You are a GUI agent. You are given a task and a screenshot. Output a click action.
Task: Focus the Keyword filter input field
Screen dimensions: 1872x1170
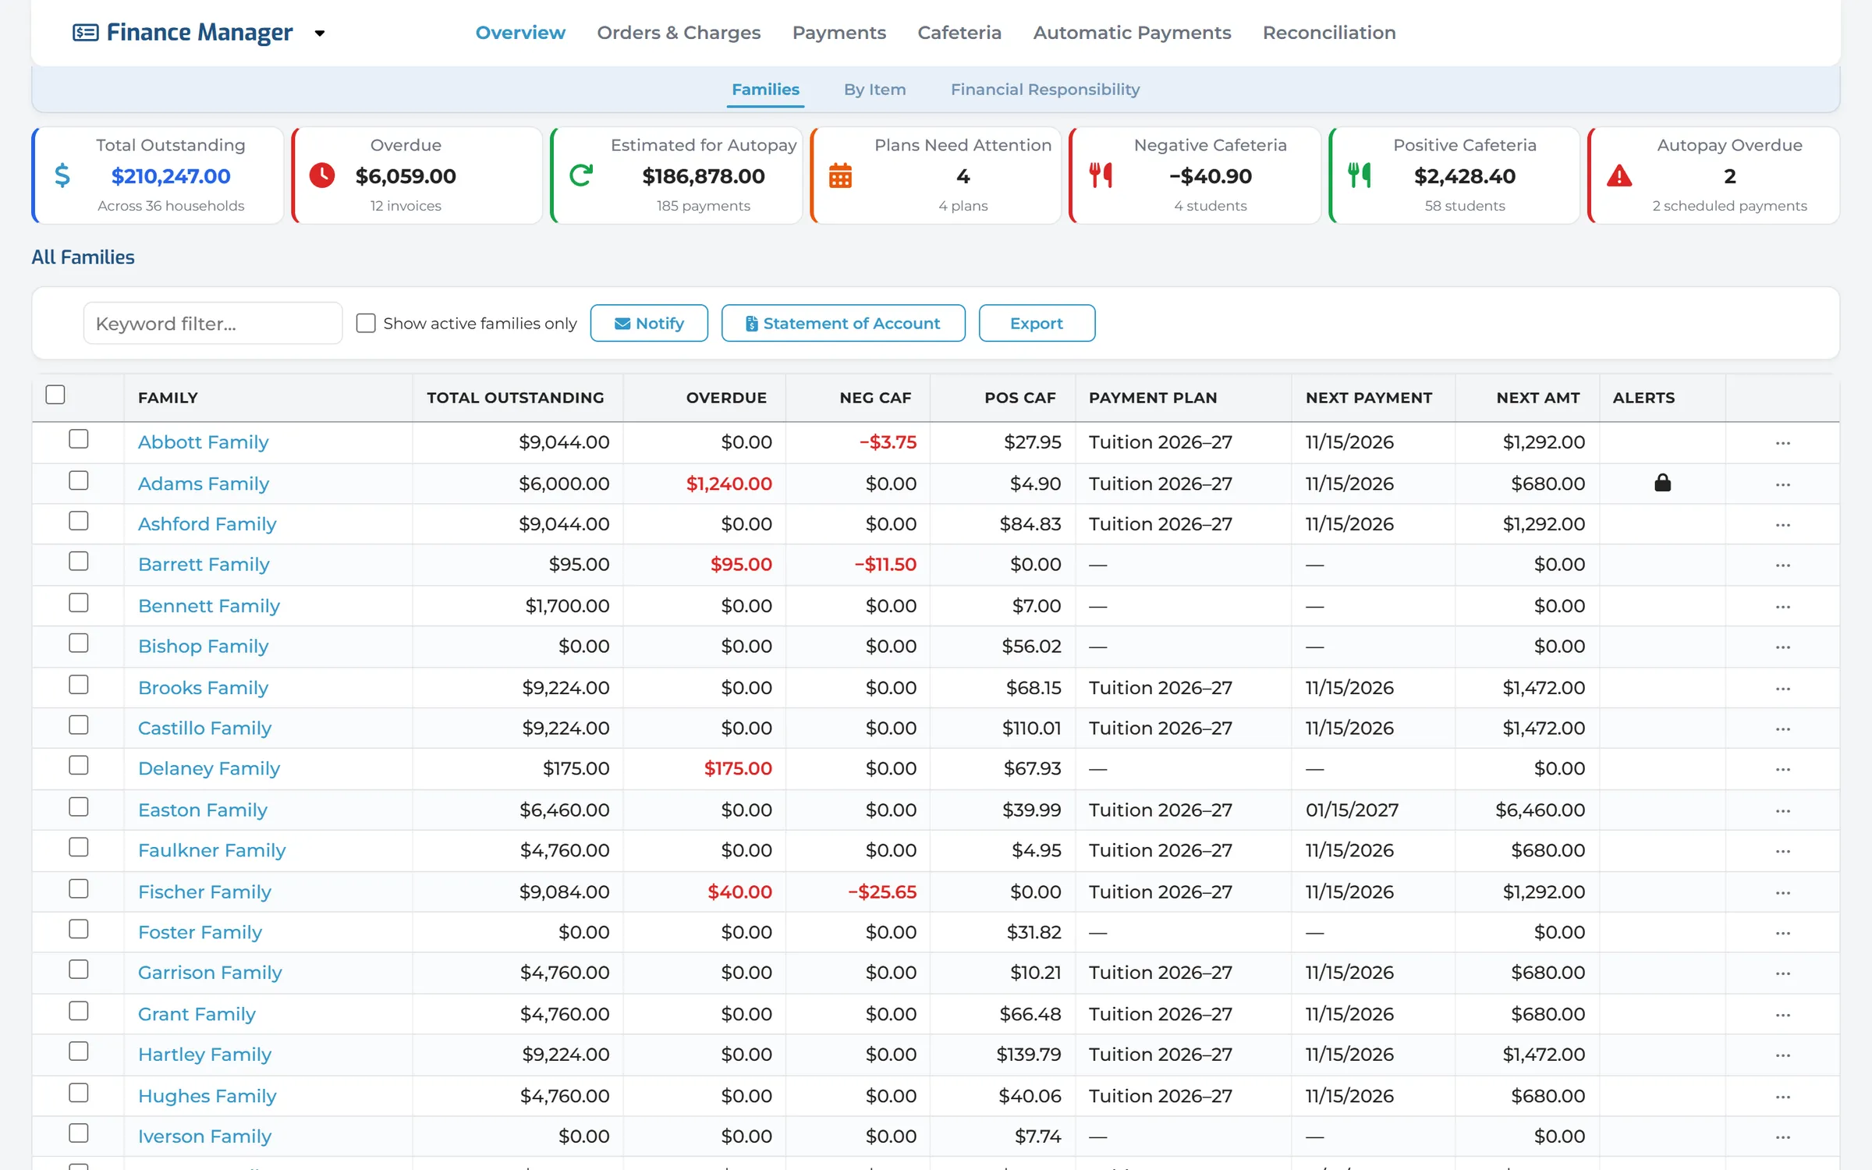click(x=213, y=323)
